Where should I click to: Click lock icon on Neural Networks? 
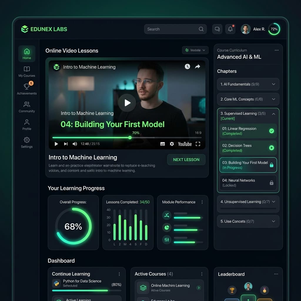coord(271,183)
